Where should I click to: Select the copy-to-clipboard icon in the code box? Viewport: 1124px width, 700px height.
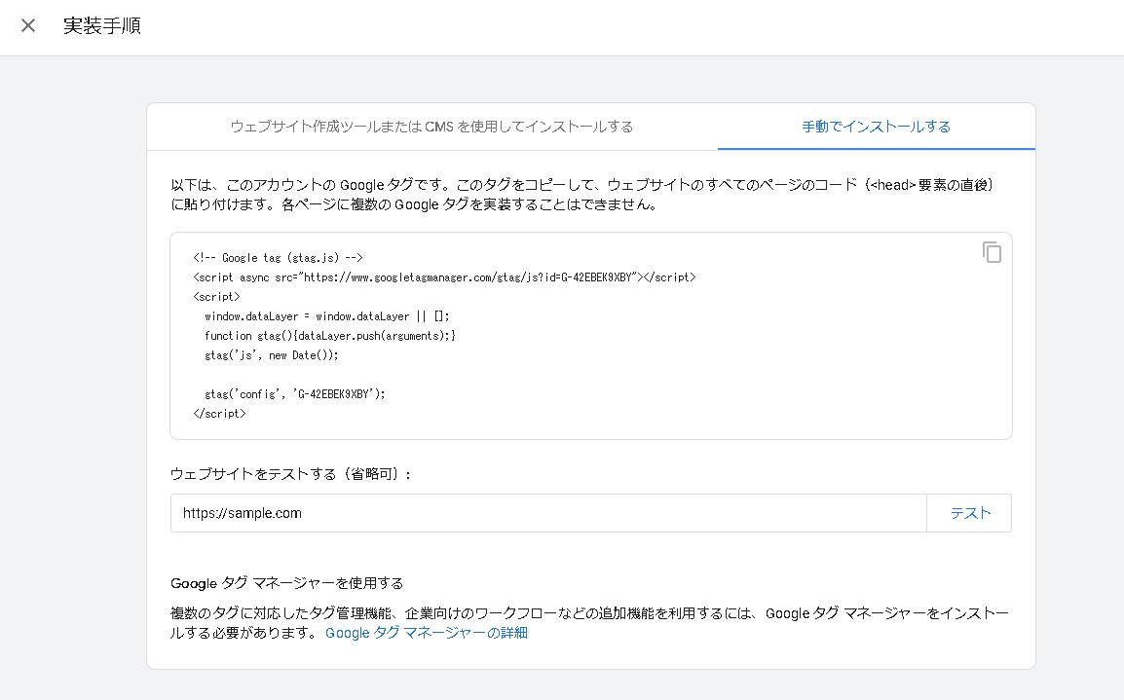click(x=992, y=252)
